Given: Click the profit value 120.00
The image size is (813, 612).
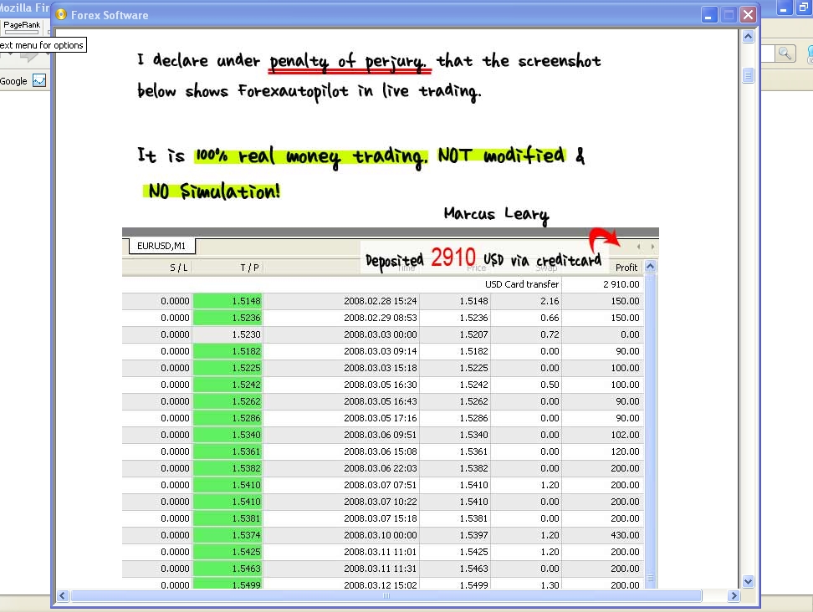Looking at the screenshot, I should pyautogui.click(x=625, y=451).
